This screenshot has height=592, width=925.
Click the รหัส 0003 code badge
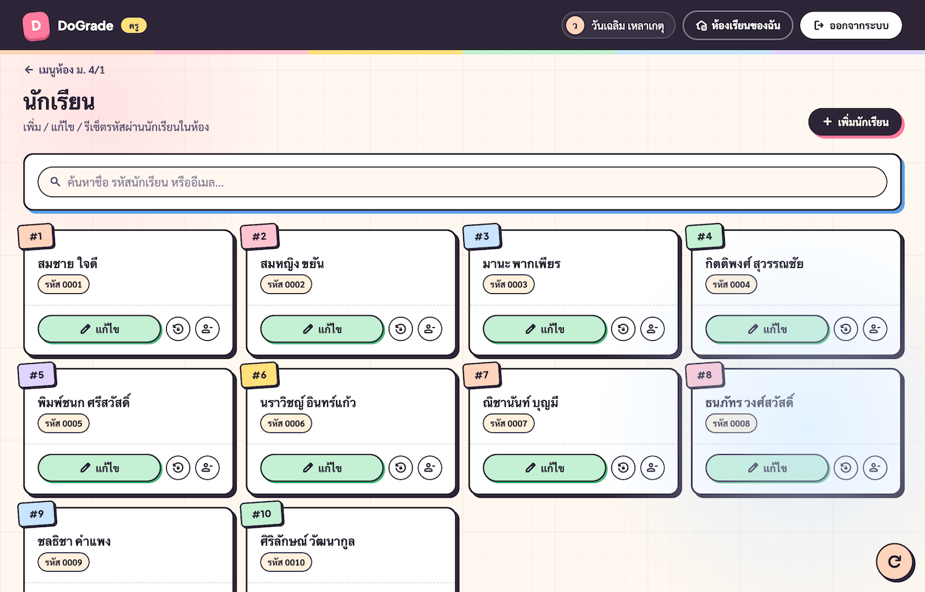(x=509, y=284)
